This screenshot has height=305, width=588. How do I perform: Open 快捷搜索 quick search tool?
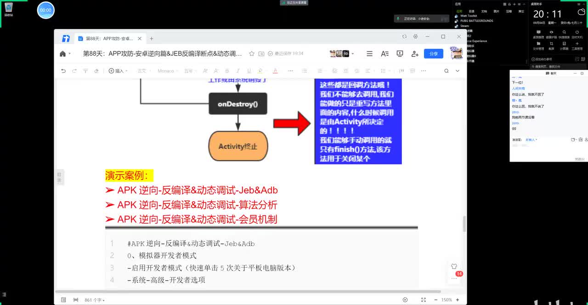point(564,34)
